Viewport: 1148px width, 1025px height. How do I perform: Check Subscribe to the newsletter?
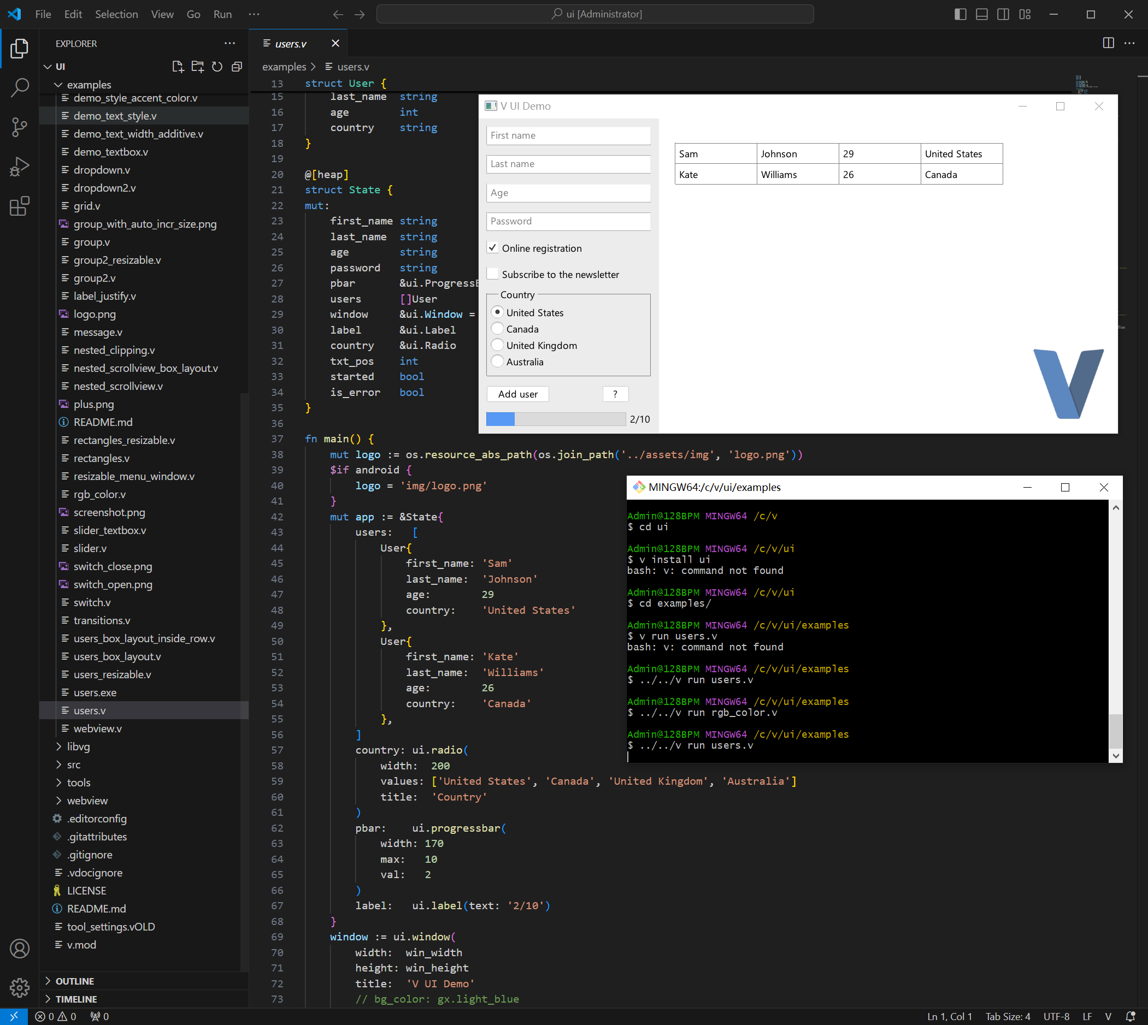pyautogui.click(x=492, y=274)
